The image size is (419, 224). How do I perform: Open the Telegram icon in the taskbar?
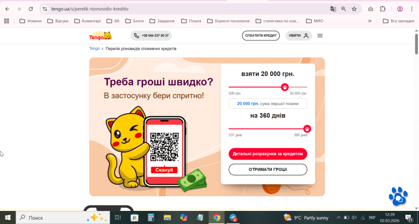[233, 217]
